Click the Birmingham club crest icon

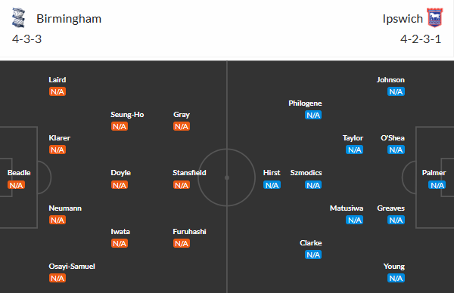18,18
